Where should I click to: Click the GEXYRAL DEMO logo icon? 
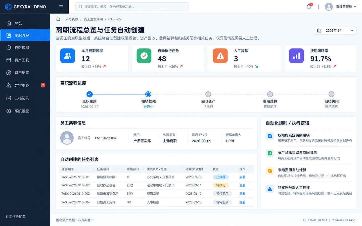[8, 7]
